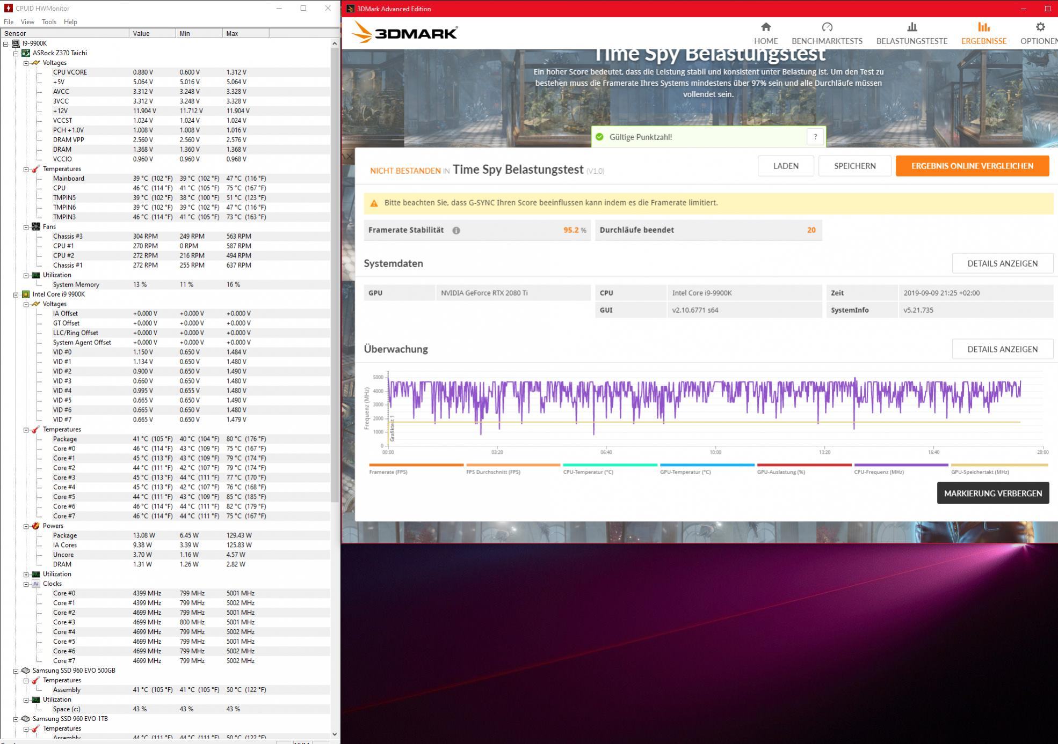Click MARKIERUNG VERBERGEN button

click(x=992, y=493)
